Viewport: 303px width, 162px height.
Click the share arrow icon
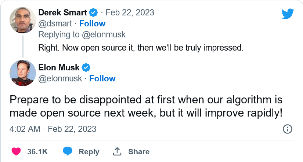pos(117,151)
